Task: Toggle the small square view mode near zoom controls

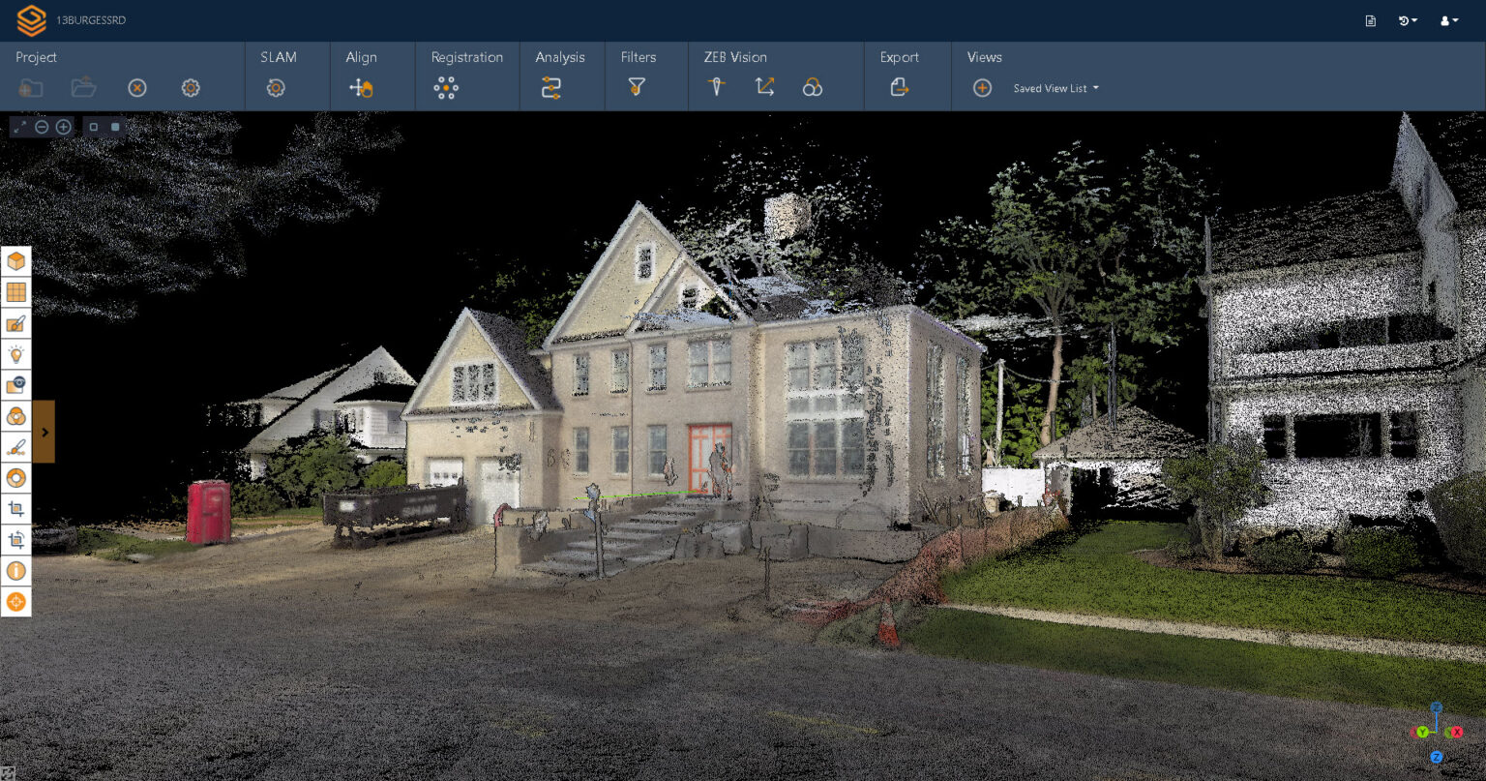Action: (x=93, y=127)
